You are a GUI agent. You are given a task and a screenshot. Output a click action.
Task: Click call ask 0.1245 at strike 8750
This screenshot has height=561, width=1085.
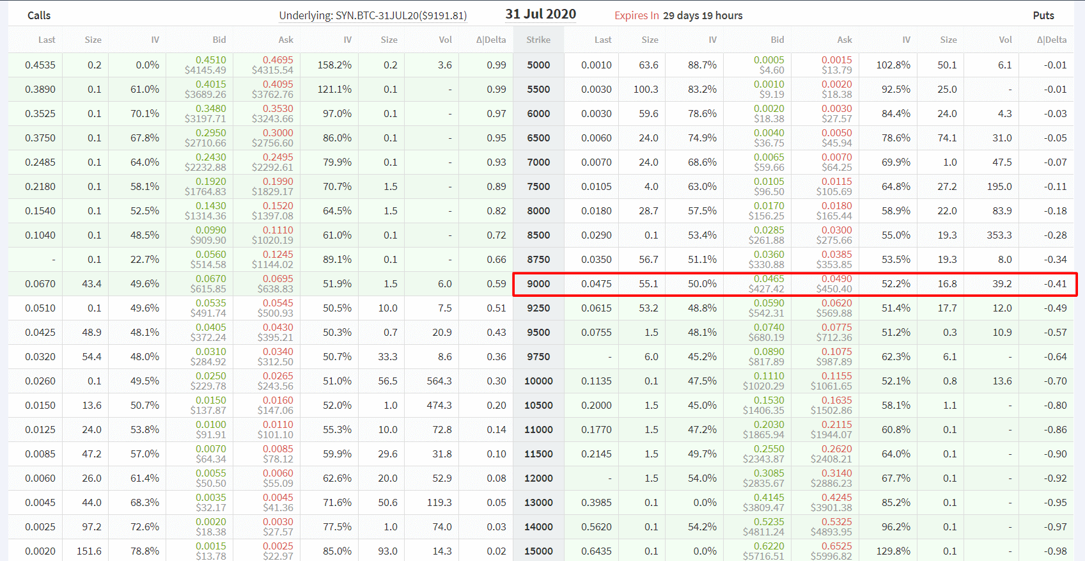(278, 255)
